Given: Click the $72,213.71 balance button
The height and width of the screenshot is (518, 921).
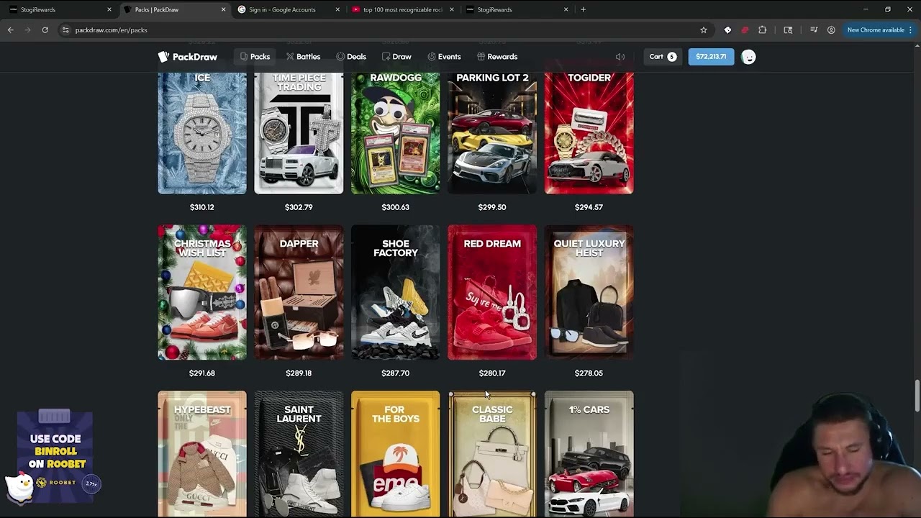Looking at the screenshot, I should coord(711,57).
